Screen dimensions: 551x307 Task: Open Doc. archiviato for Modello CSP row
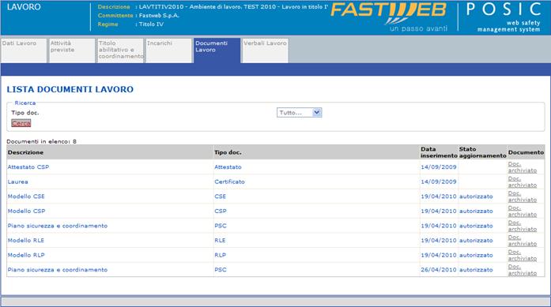pyautogui.click(x=523, y=212)
